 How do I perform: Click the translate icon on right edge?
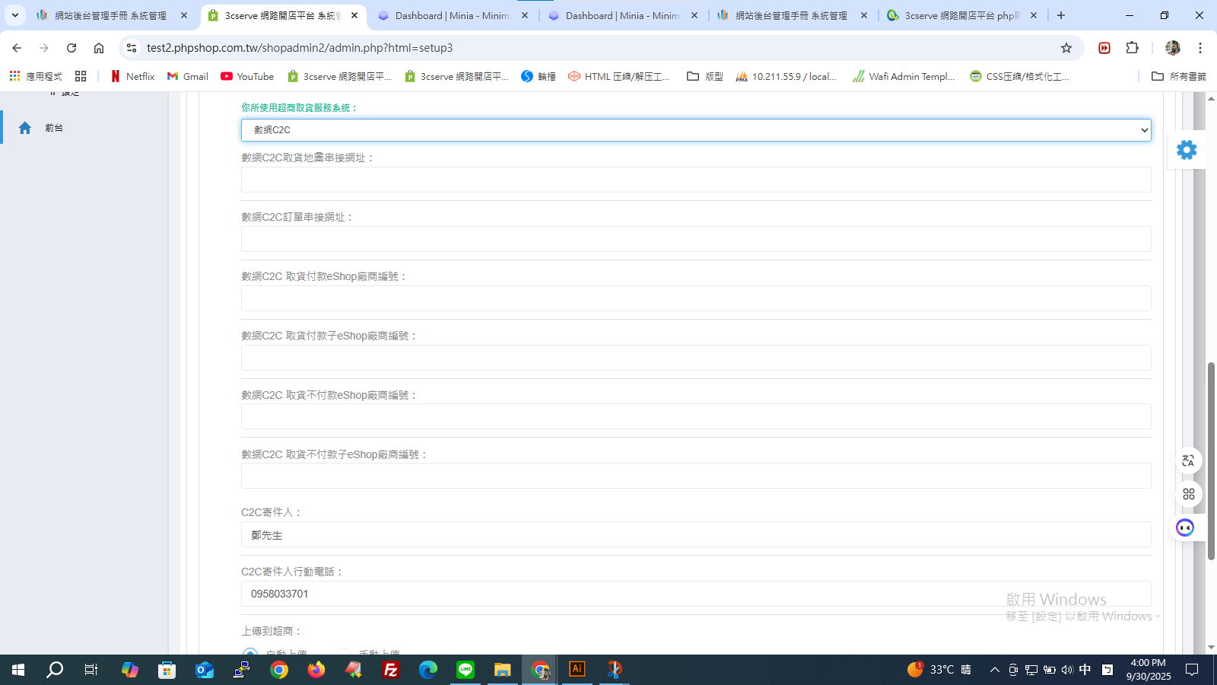1188,460
